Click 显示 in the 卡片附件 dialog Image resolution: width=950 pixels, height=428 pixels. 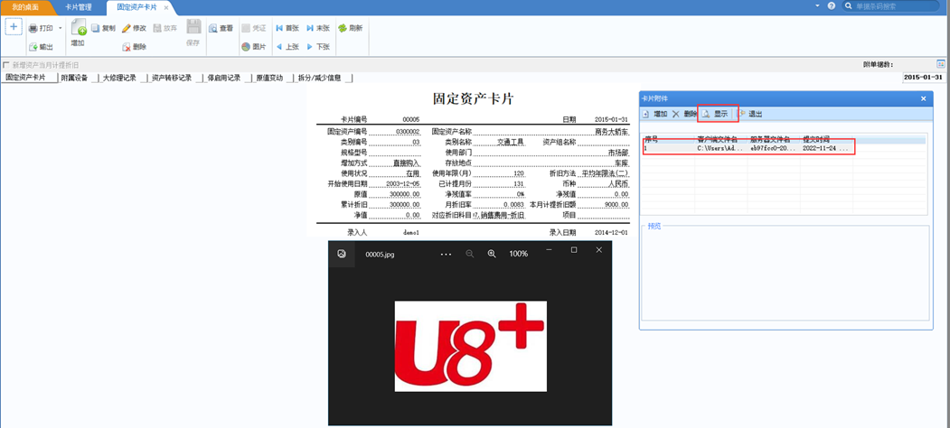(716, 114)
